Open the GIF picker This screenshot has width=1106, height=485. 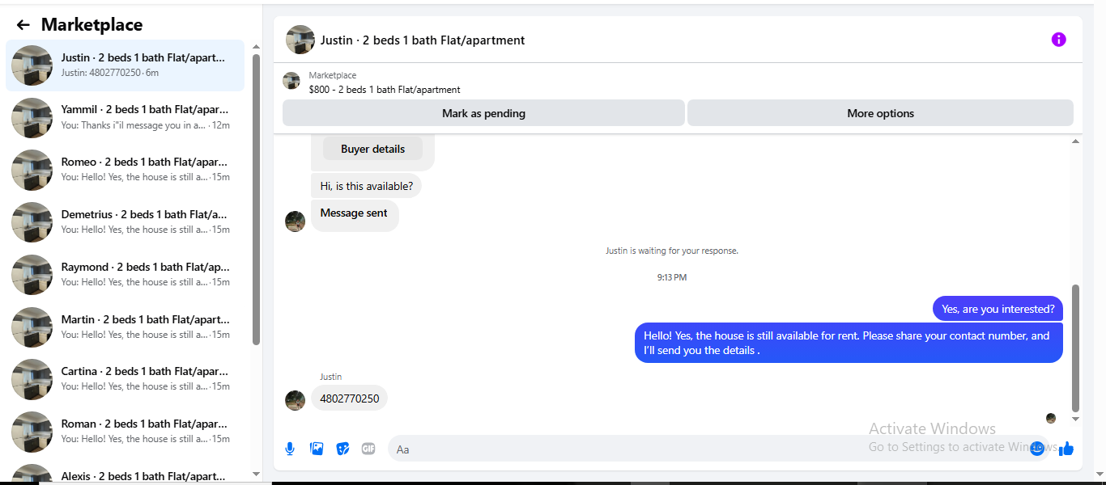[368, 449]
